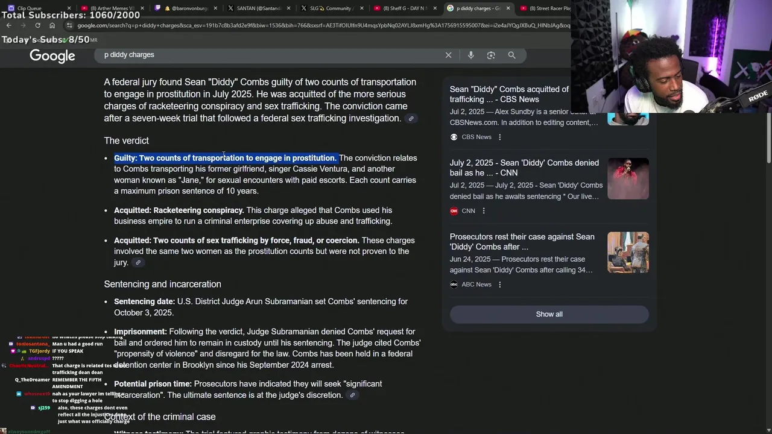Click 'Context of the criminal case' heading
Image resolution: width=772 pixels, height=434 pixels.
[x=160, y=417]
